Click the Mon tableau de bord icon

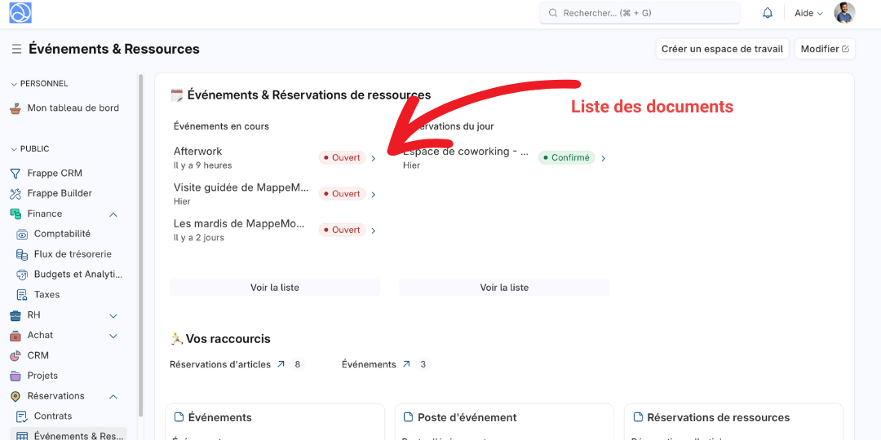tap(15, 108)
